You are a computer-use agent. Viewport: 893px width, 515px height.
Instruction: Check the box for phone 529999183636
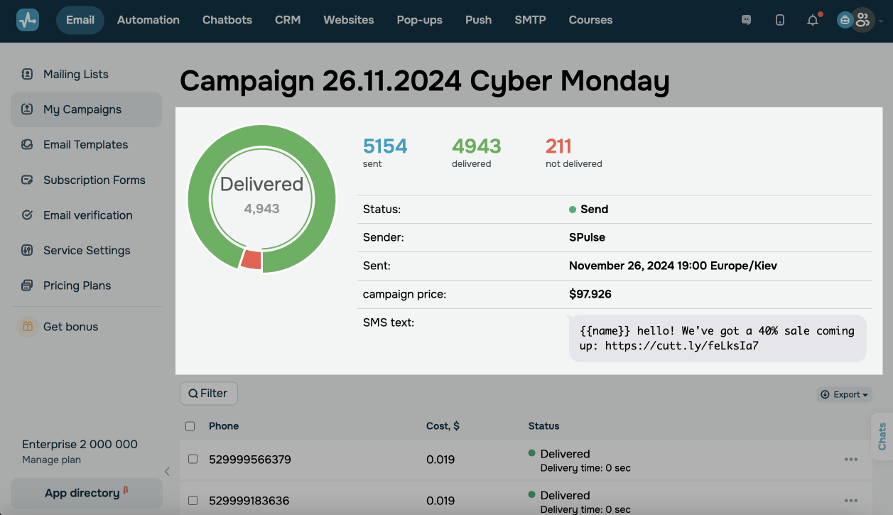point(193,501)
